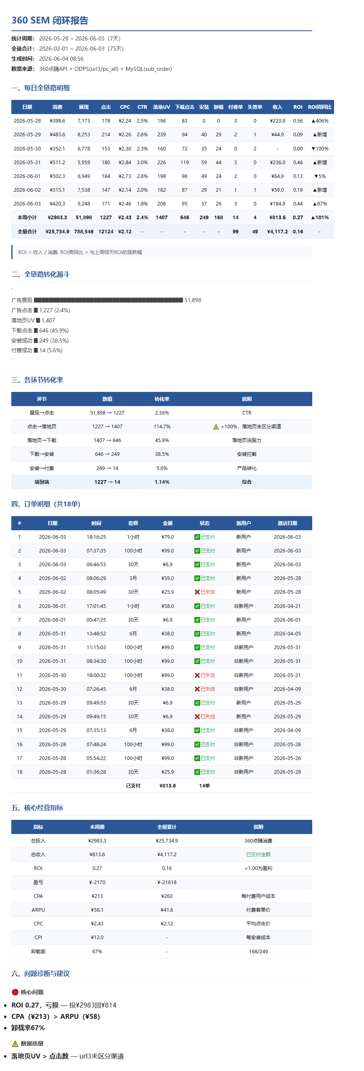364x1071 pixels.
Task: Click activation date 2026-04-21 in order row 6
Action: coord(287,606)
